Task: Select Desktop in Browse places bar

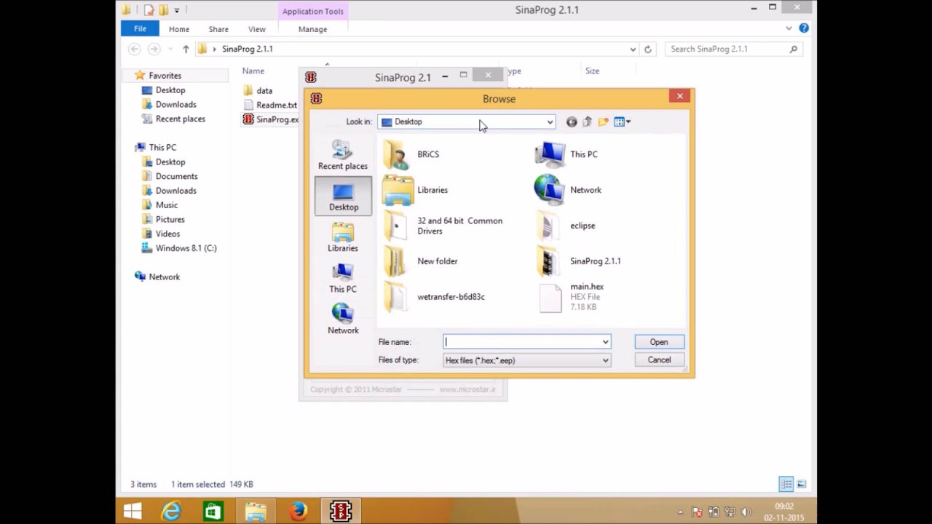Action: pos(343,196)
